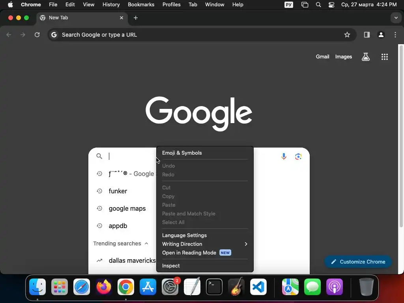Select Inspect from the context menu

pyautogui.click(x=205, y=266)
